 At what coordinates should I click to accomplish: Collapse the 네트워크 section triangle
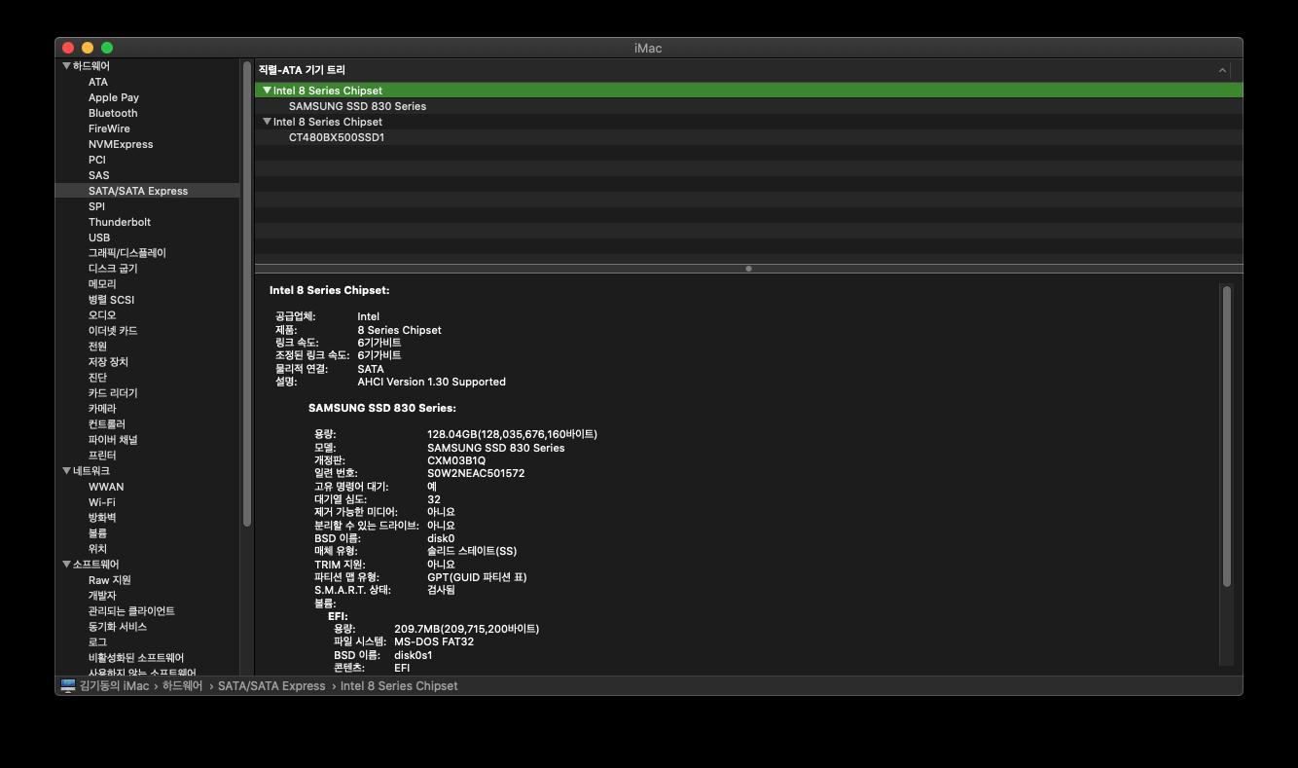[x=66, y=471]
